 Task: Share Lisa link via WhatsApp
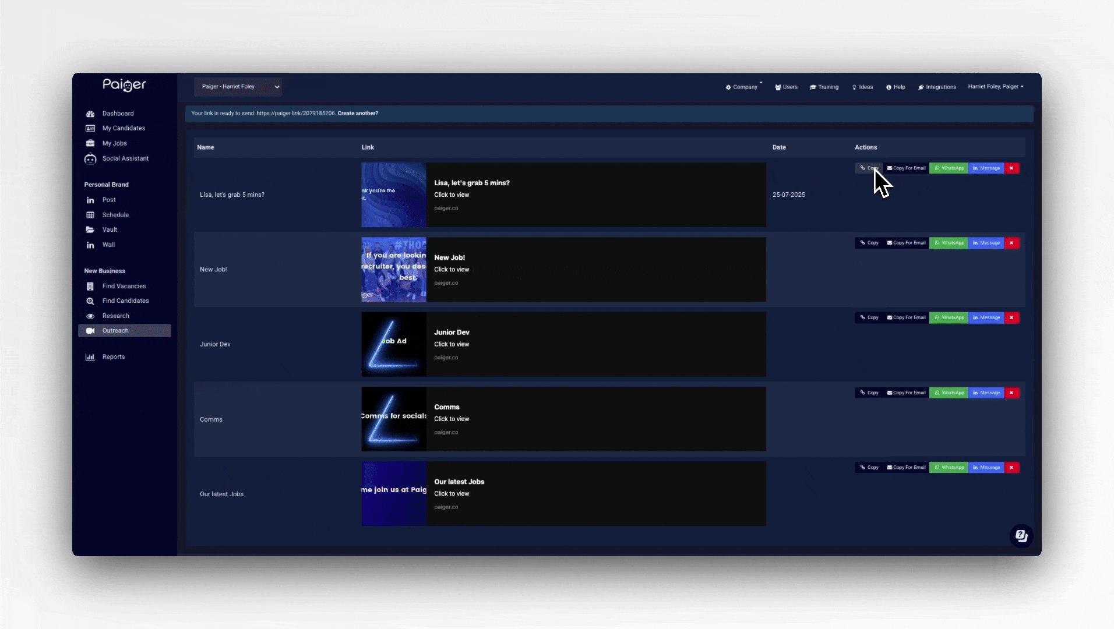point(949,168)
